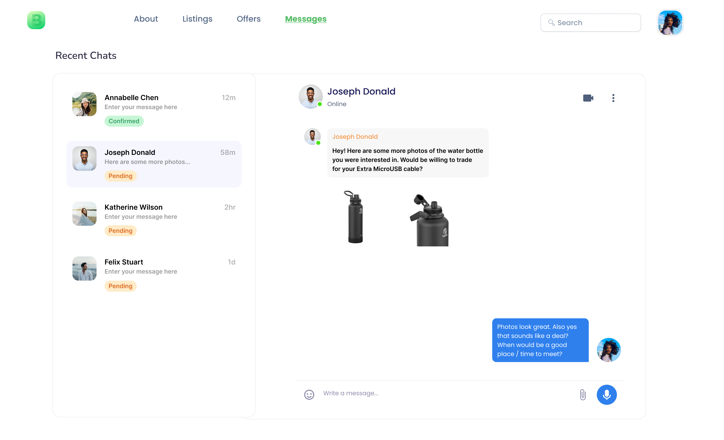Click the green B app logo
The height and width of the screenshot is (440, 724).
tap(36, 20)
